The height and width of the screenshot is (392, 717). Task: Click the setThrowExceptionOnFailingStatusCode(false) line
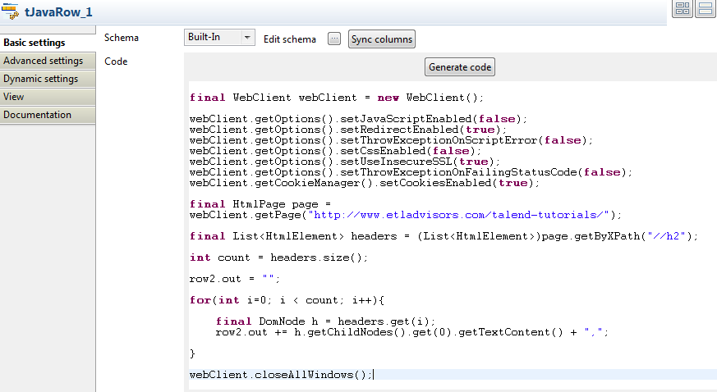click(x=411, y=172)
